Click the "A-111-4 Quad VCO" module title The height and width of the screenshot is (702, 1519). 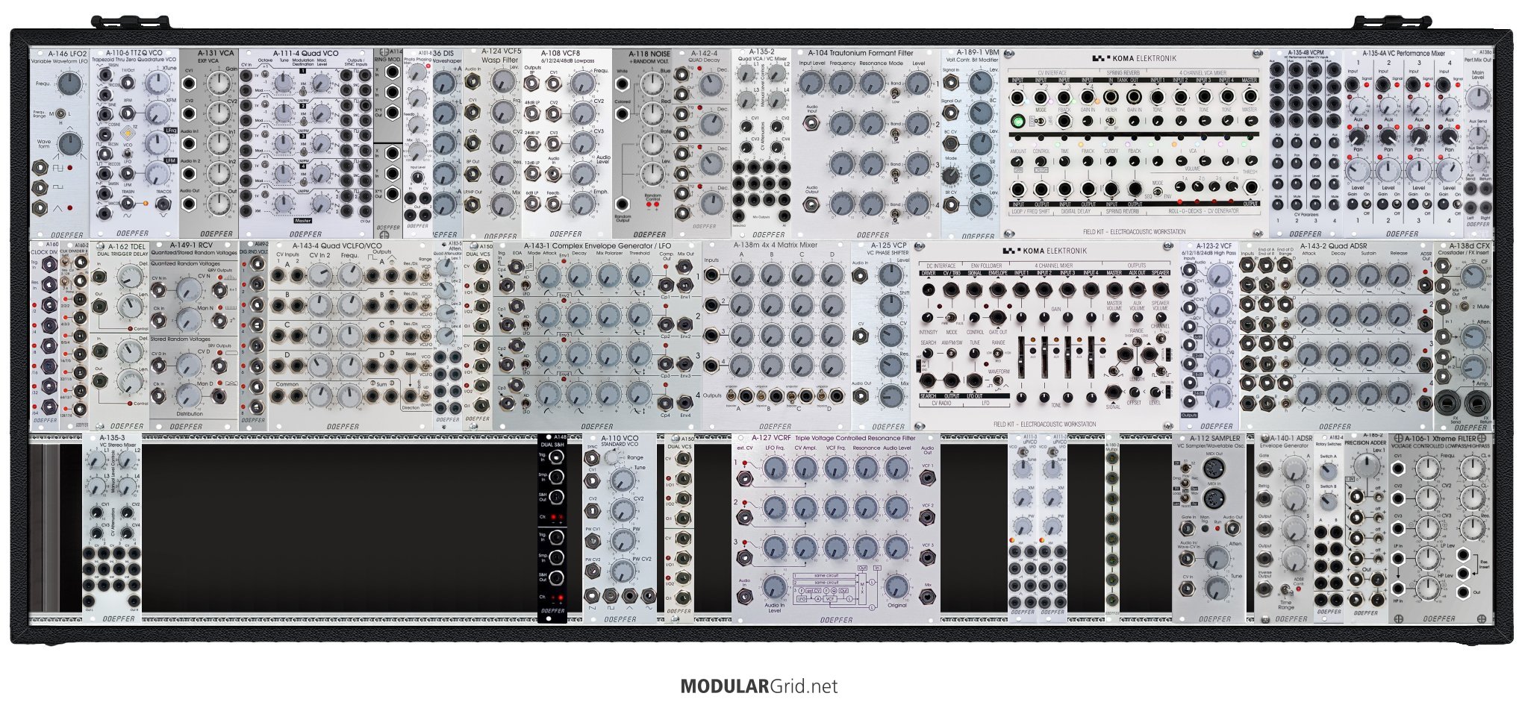click(306, 54)
